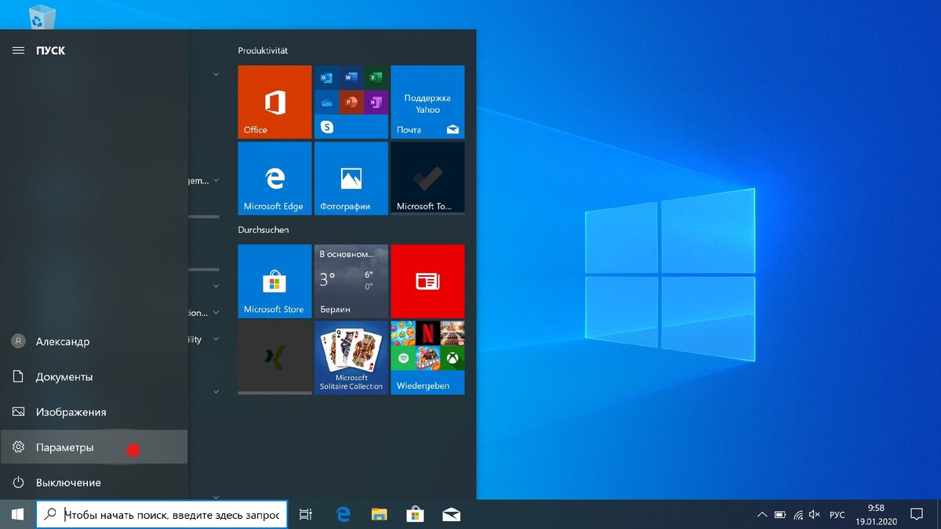This screenshot has height=529, width=941.
Task: Launch PowerPoint from the small tile
Action: pyautogui.click(x=351, y=102)
